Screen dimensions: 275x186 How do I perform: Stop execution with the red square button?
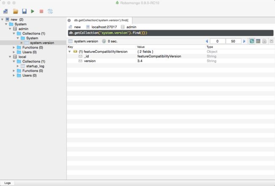coord(41,11)
